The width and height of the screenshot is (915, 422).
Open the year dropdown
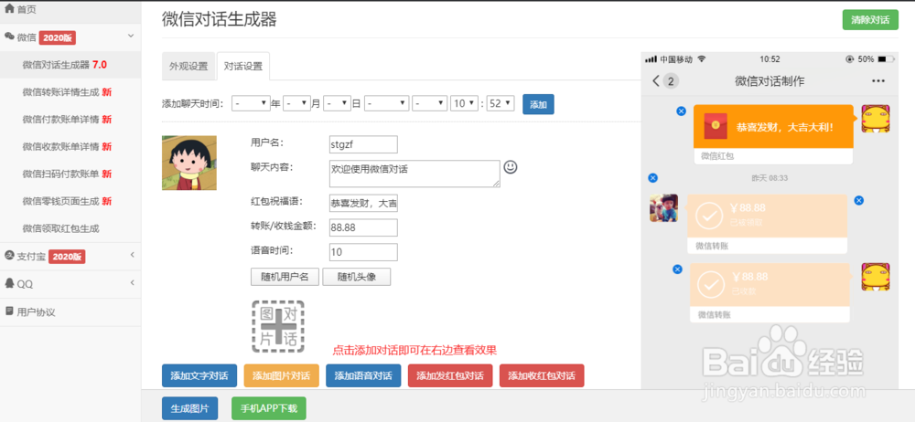click(x=251, y=103)
